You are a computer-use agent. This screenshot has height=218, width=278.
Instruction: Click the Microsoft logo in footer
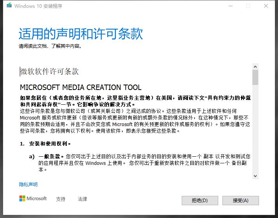pos(33,199)
